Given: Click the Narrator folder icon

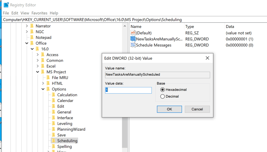Looking at the screenshot, I should 32,26.
